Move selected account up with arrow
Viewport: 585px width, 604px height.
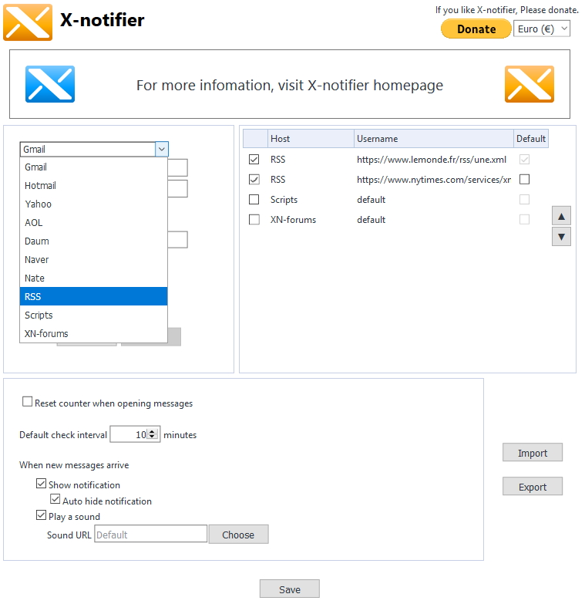tap(561, 216)
